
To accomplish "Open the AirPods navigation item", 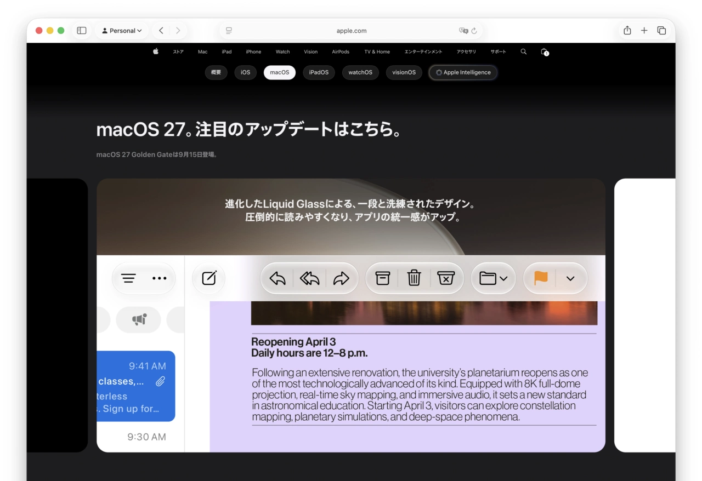I will (341, 51).
